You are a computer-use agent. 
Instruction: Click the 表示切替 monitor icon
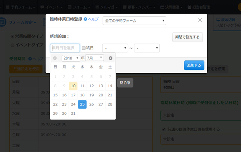pos(218,20)
